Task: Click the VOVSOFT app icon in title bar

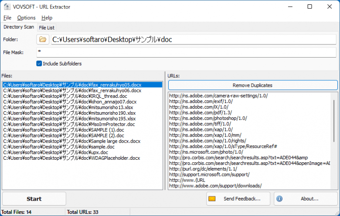Action: point(7,7)
